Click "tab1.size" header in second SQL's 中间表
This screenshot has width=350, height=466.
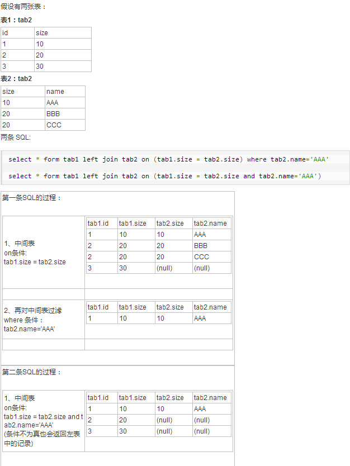[x=136, y=398]
